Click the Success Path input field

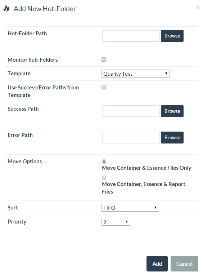tap(131, 111)
